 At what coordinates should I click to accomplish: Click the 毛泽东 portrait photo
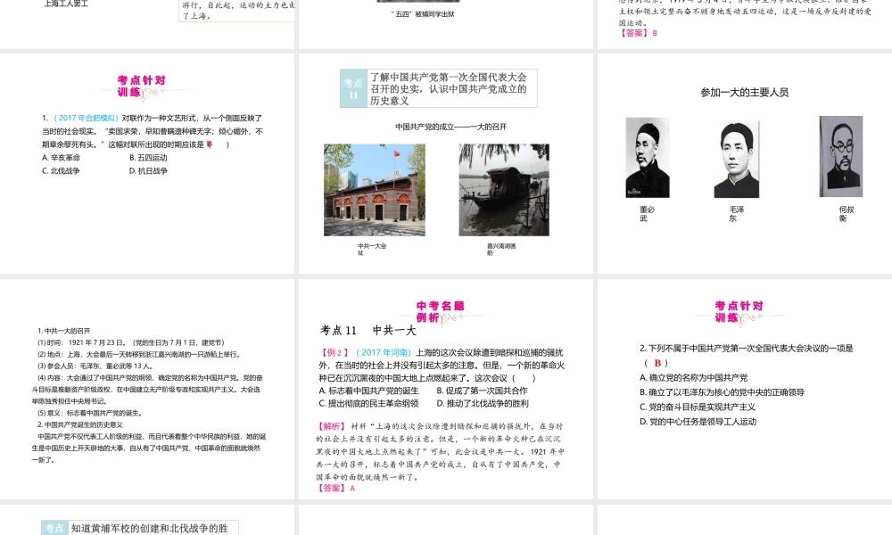point(736,159)
